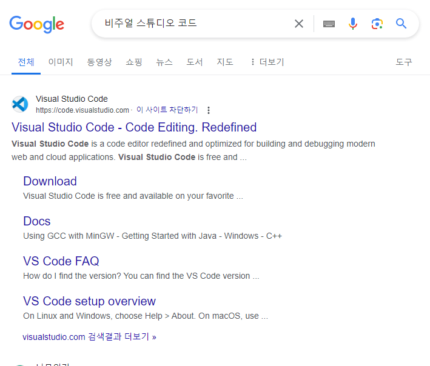The image size is (430, 366).
Task: Click the magnifying glass search button
Action: (x=401, y=24)
